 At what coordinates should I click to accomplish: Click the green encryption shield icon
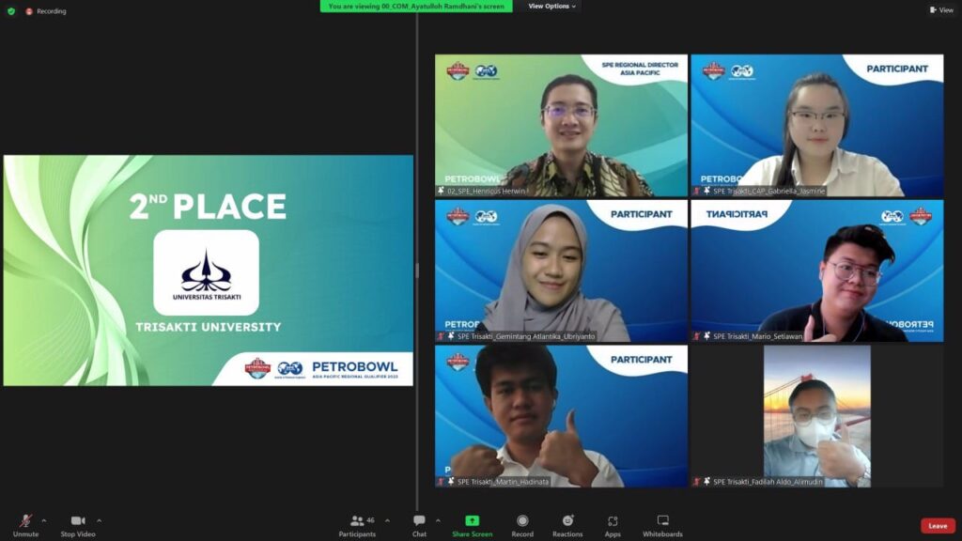click(x=11, y=11)
